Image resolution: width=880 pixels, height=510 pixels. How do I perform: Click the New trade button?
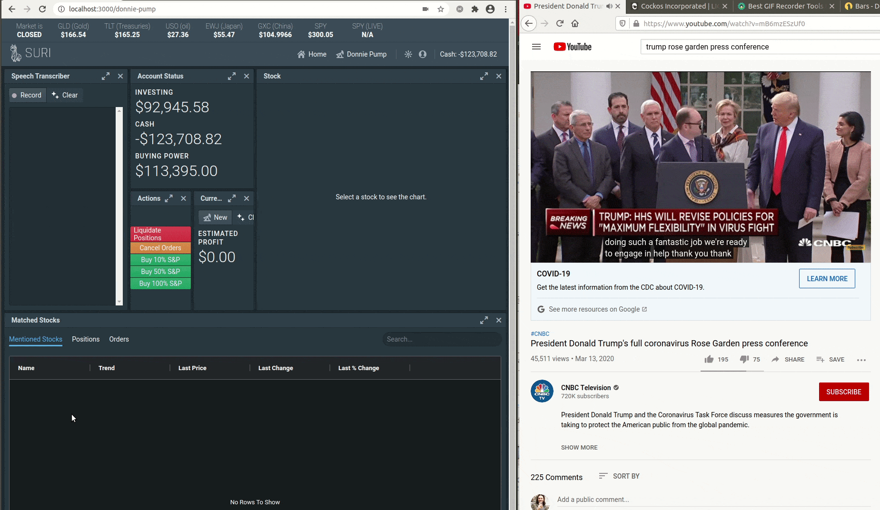215,217
